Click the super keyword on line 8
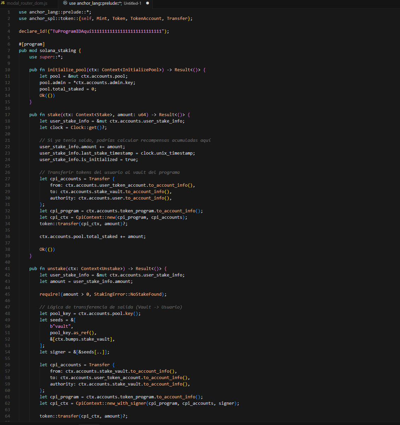Screen dimensions: 400x425 46,57
